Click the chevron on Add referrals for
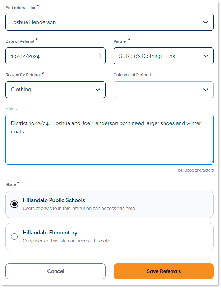The height and width of the screenshot is (288, 221). coord(206,22)
